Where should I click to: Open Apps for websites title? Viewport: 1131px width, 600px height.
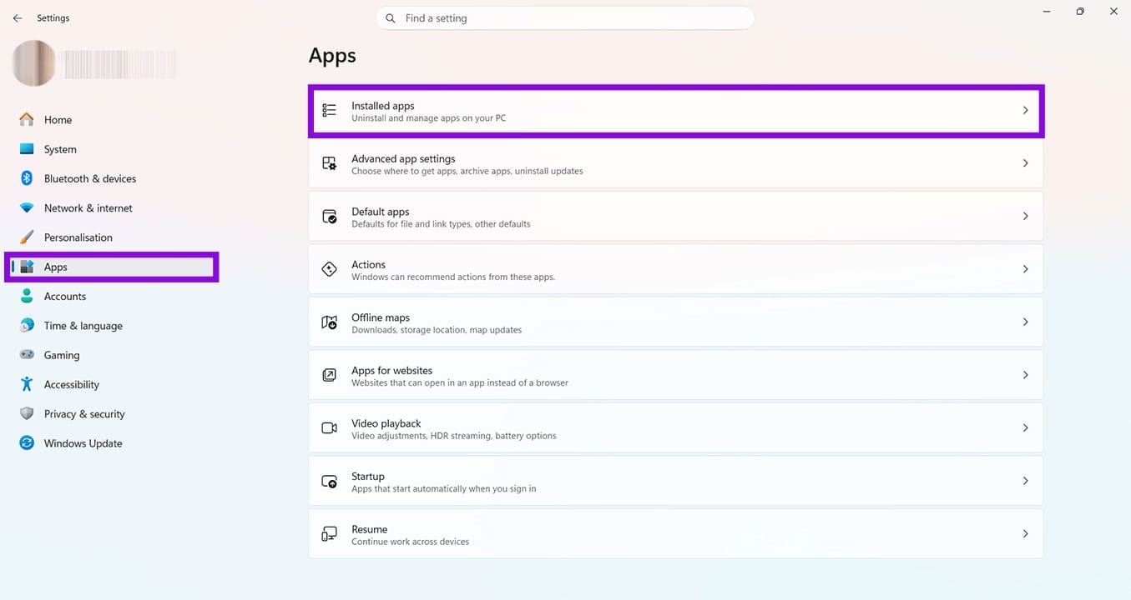click(x=392, y=370)
